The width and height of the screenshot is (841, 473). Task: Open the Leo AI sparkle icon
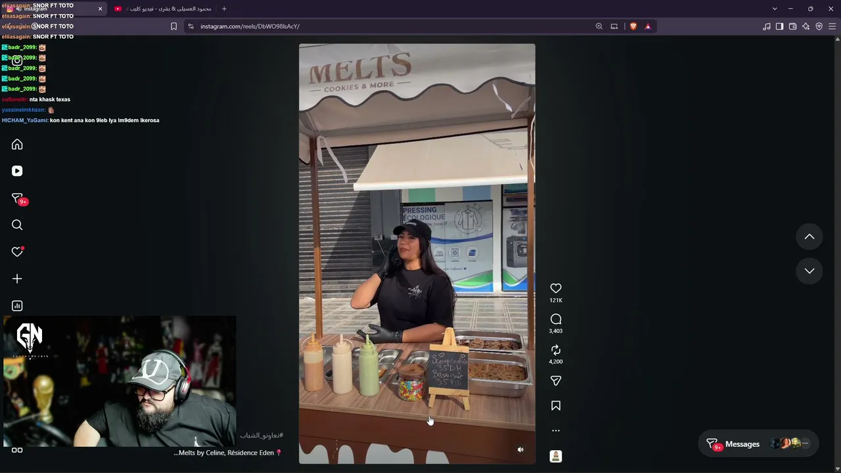[806, 26]
